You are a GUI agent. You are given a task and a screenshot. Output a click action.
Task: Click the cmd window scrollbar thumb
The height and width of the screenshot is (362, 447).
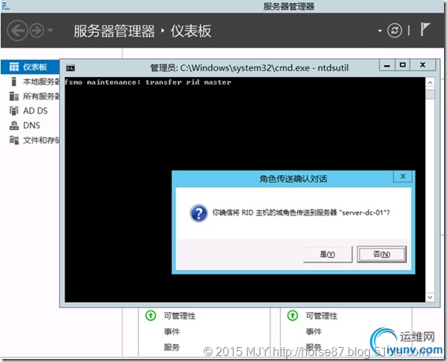[430, 93]
